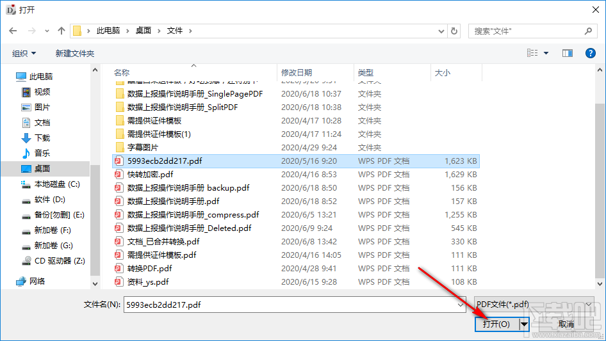This screenshot has height=341, width=606.
Task: Click the search magnifier icon
Action: coord(588,31)
